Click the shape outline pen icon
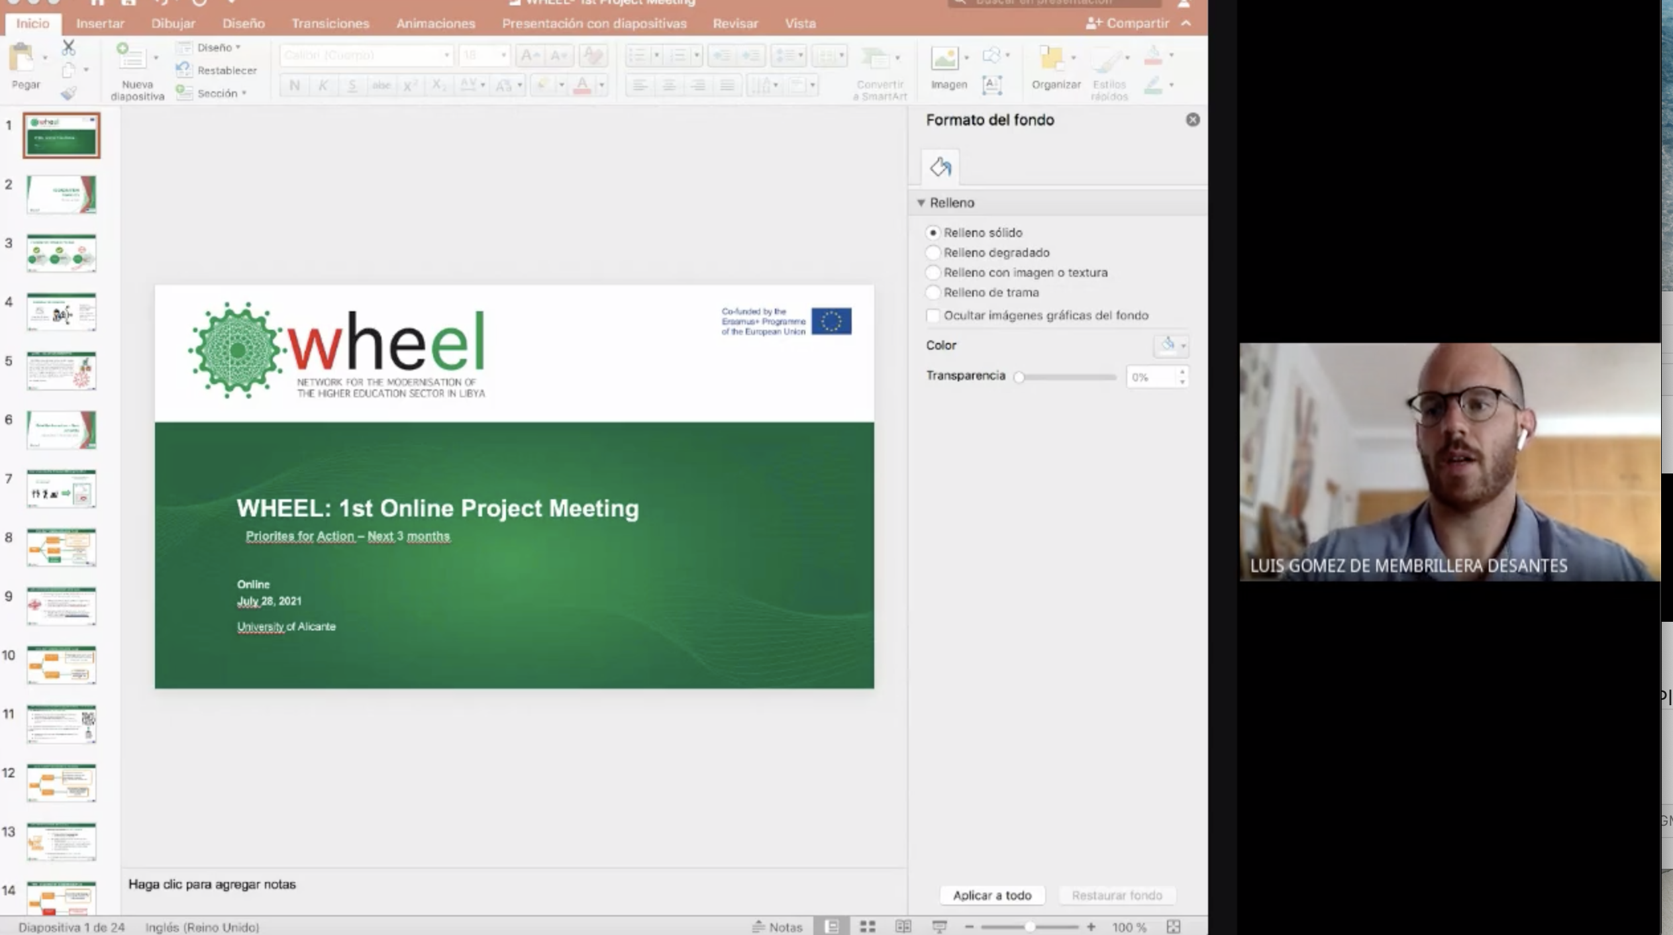Image resolution: width=1673 pixels, height=935 pixels. point(1153,85)
